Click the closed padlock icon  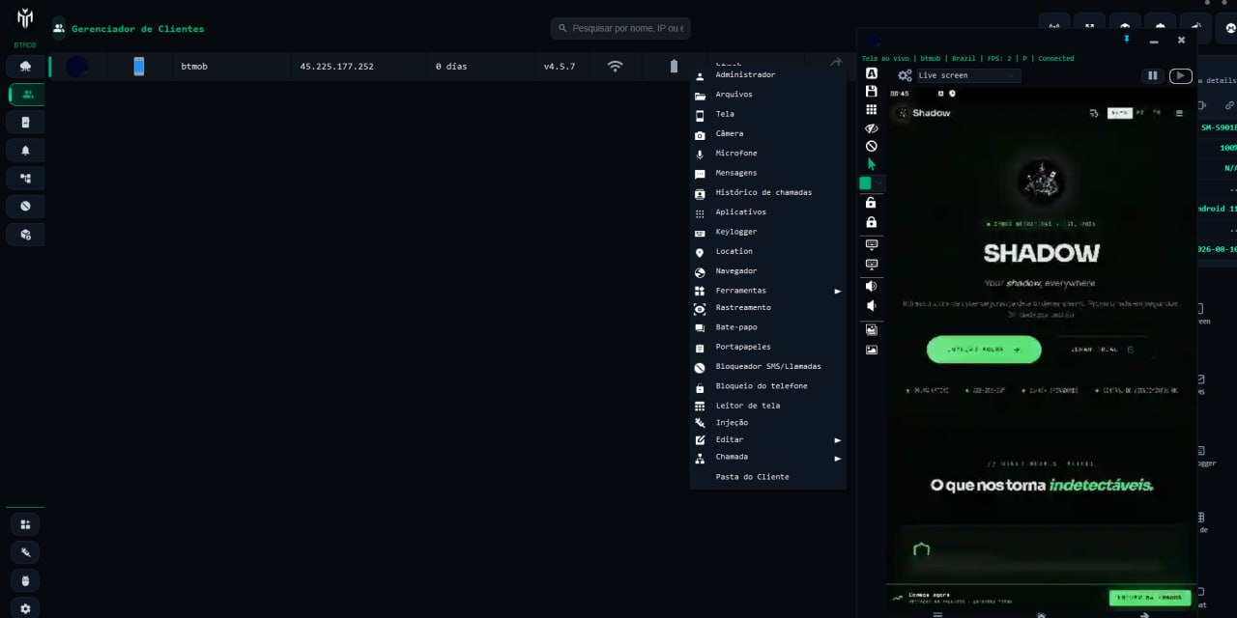click(871, 222)
